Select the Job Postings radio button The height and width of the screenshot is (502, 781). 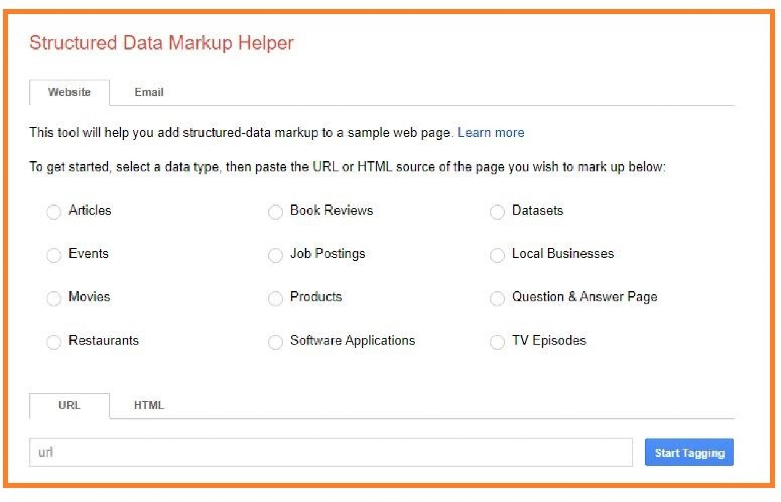275,256
